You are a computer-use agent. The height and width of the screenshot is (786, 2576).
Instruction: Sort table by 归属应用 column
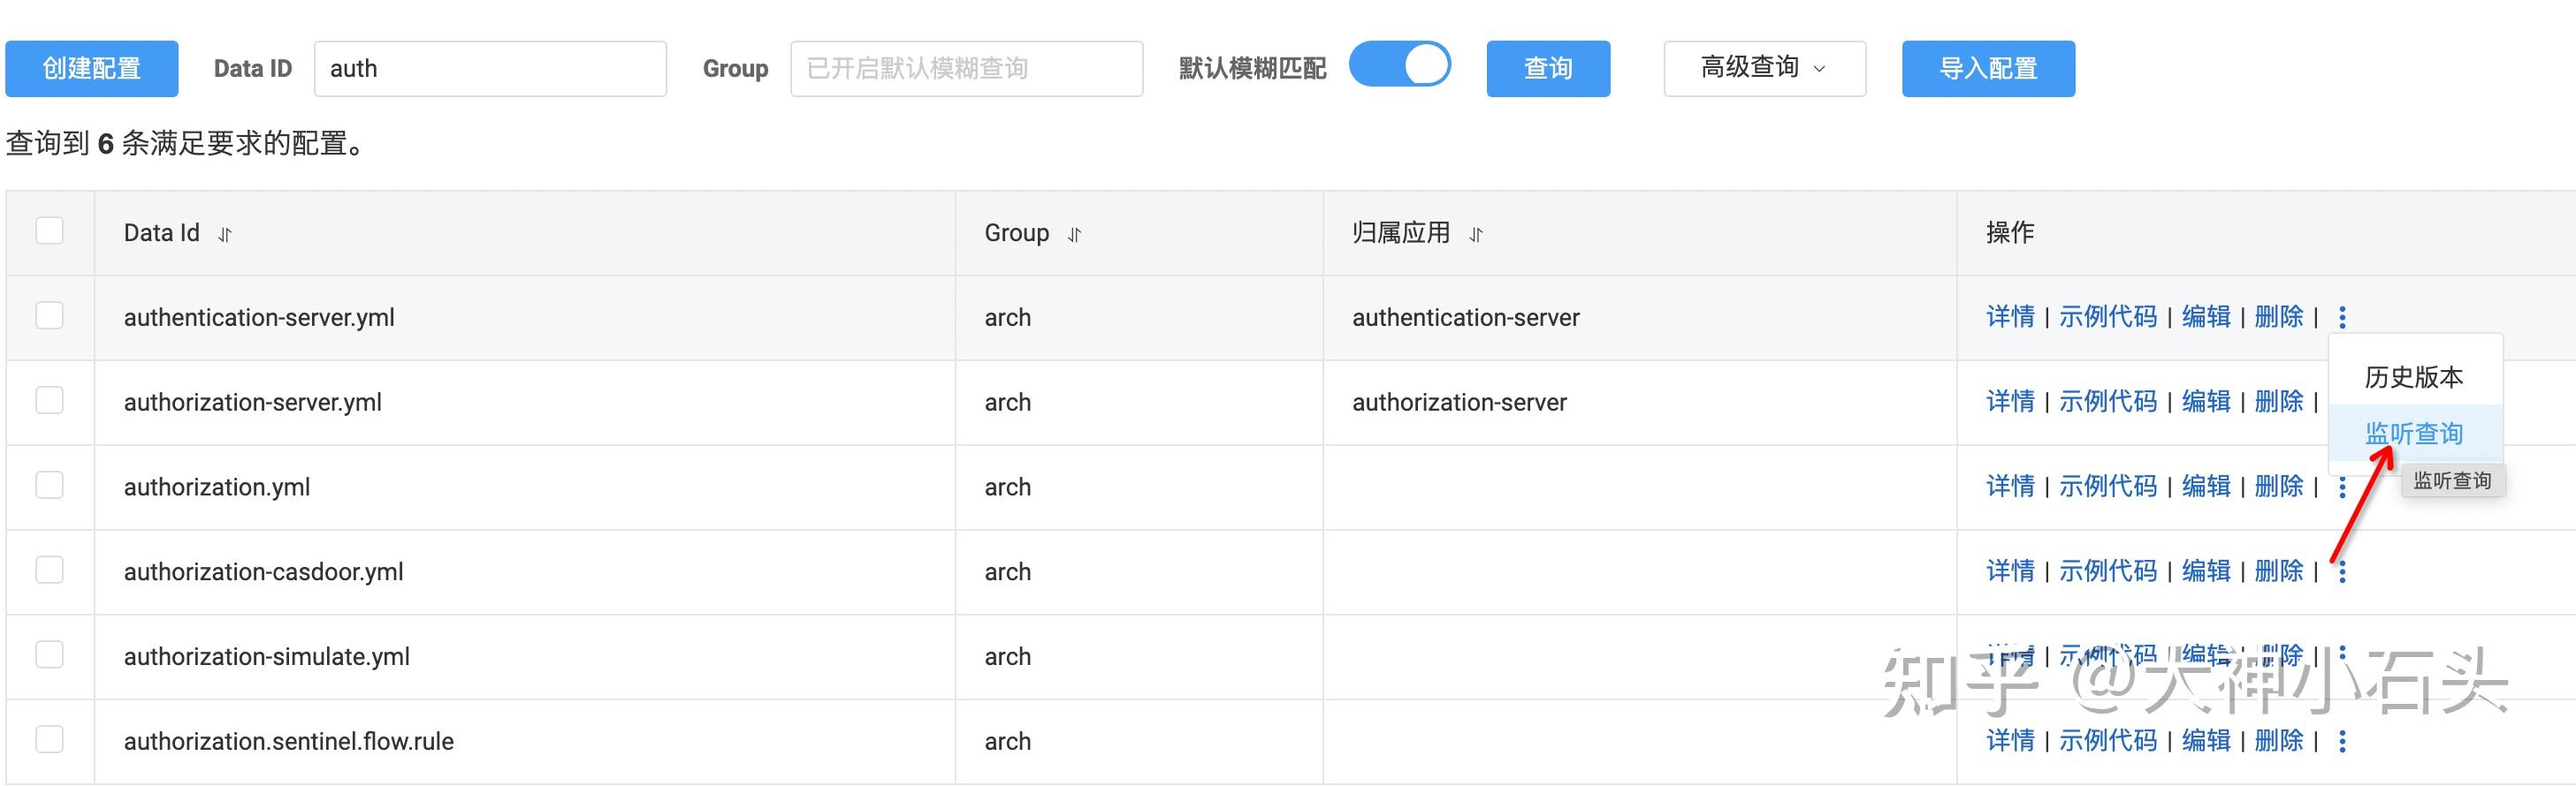click(1476, 235)
